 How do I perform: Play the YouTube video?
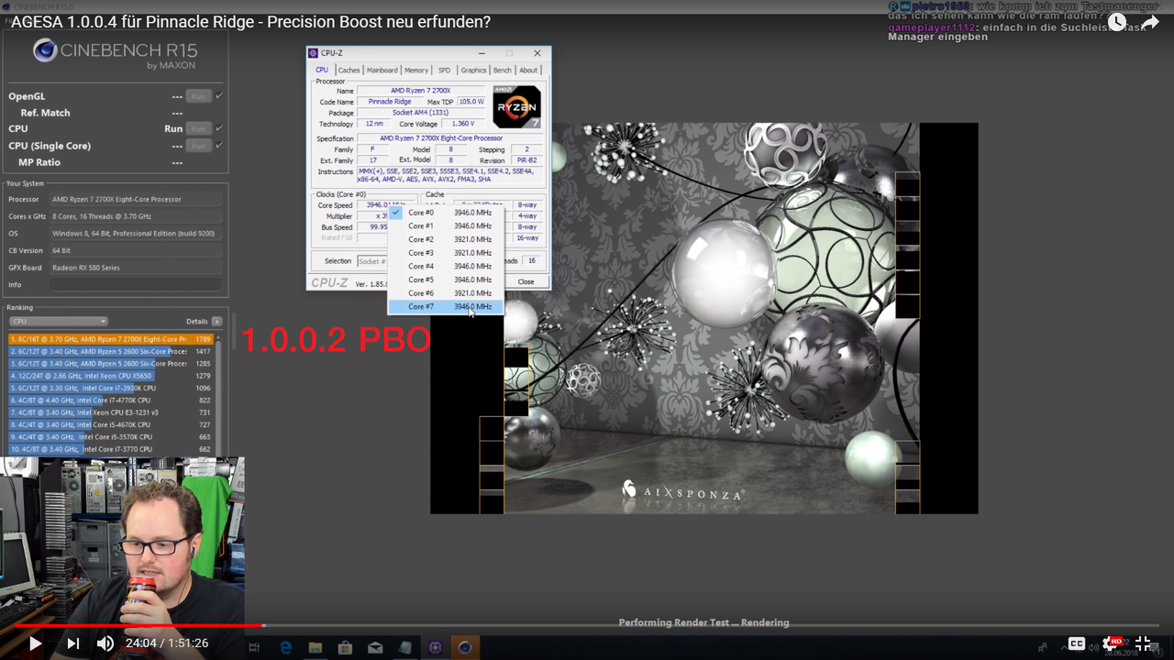click(x=35, y=643)
